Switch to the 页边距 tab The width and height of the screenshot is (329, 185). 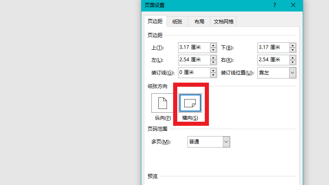click(155, 21)
